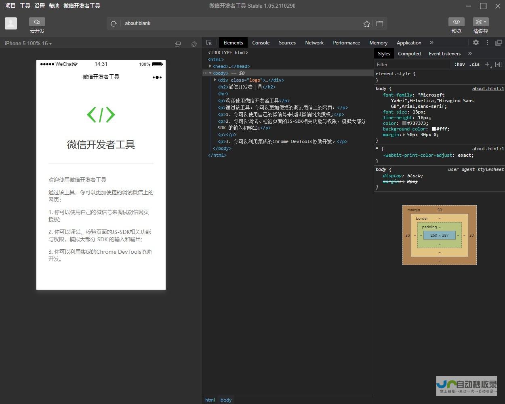
Task: Open the iPhone 5 device dropdown
Action: (x=28, y=43)
